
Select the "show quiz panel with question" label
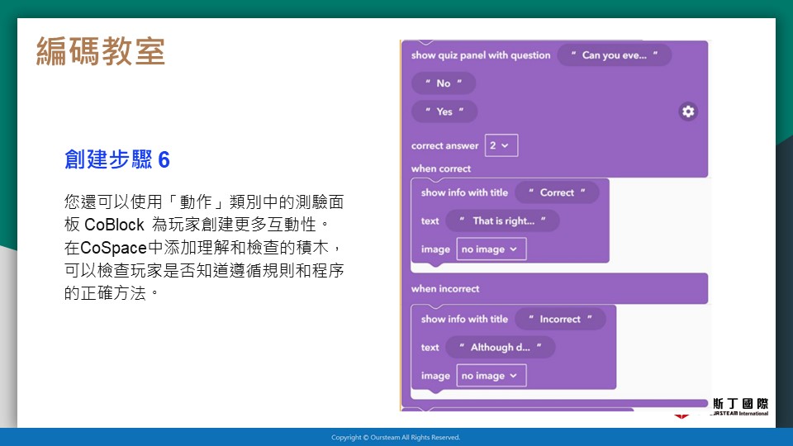481,55
